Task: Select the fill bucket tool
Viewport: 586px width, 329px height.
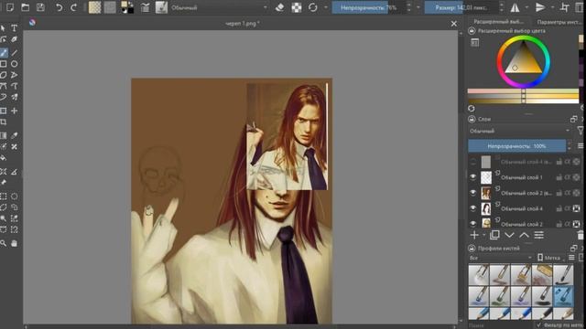Action: [x=4, y=158]
